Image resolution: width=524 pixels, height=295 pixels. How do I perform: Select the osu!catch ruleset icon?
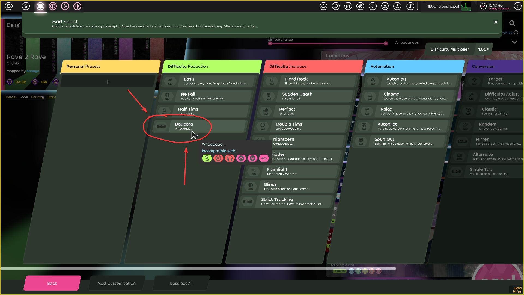(65, 6)
